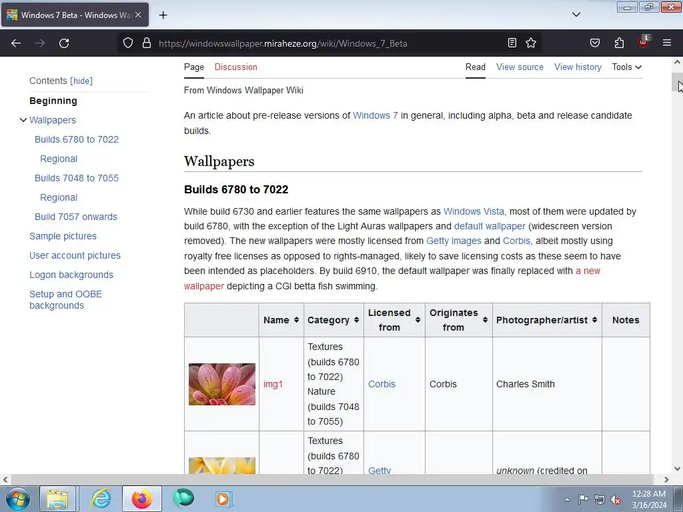Click the Firefox taskbar icon
683x512 pixels.
point(142,499)
